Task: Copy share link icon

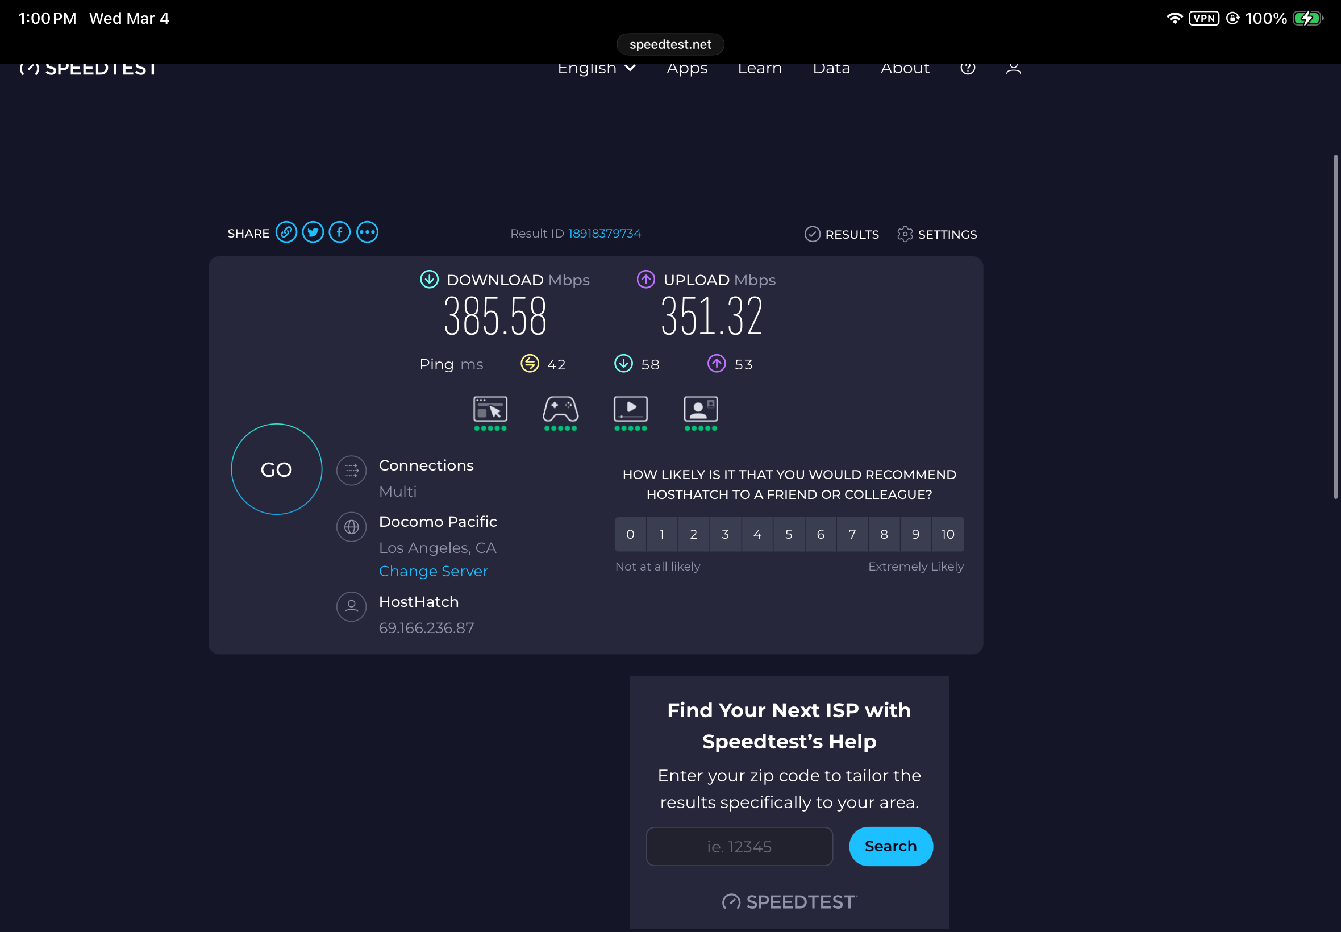Action: click(286, 232)
